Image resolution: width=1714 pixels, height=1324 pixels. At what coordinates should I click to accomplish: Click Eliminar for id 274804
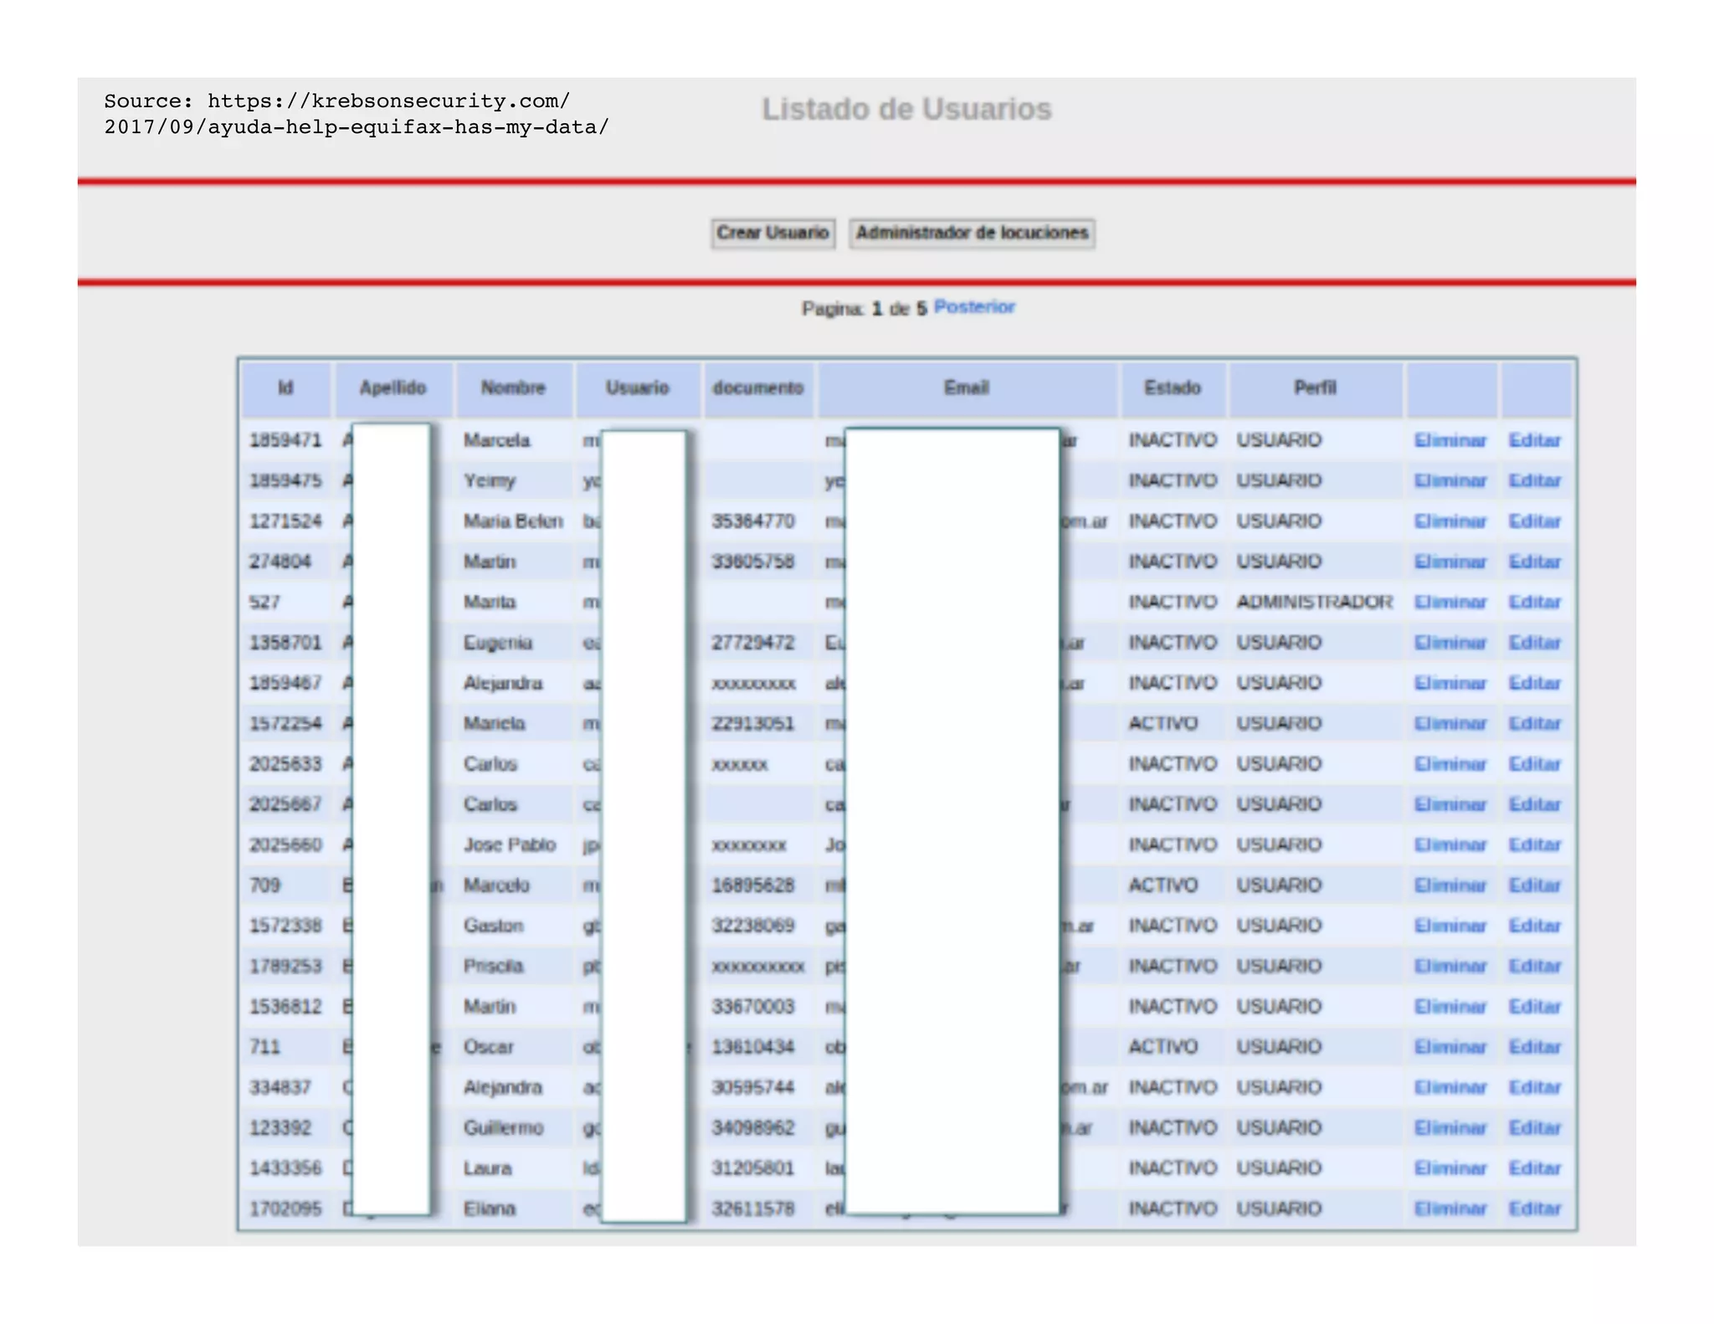point(1450,562)
